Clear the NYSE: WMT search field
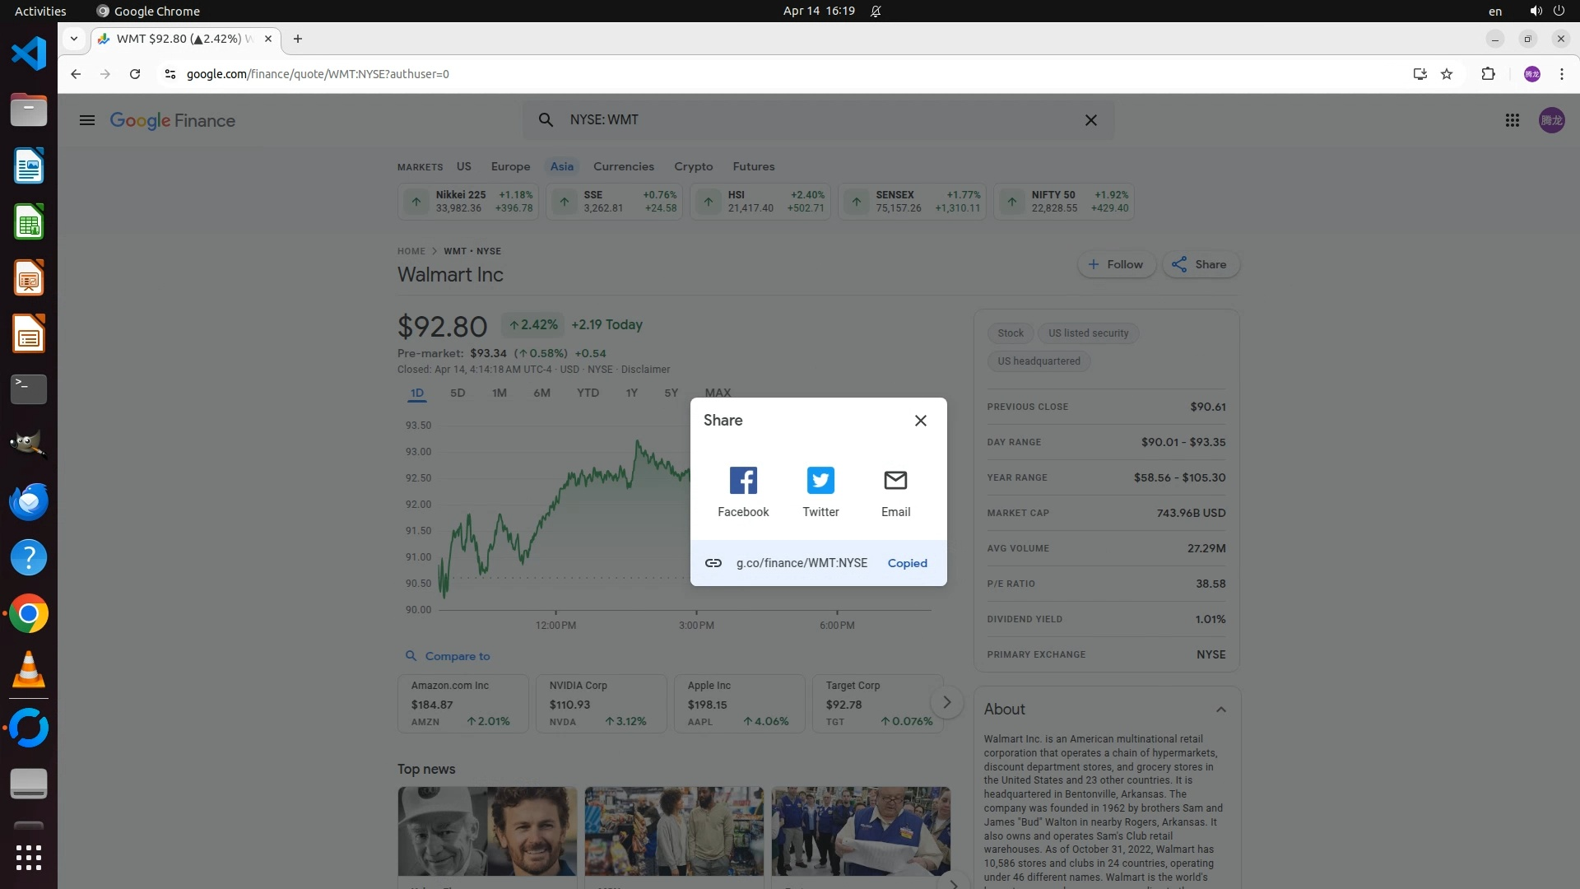 1091,120
